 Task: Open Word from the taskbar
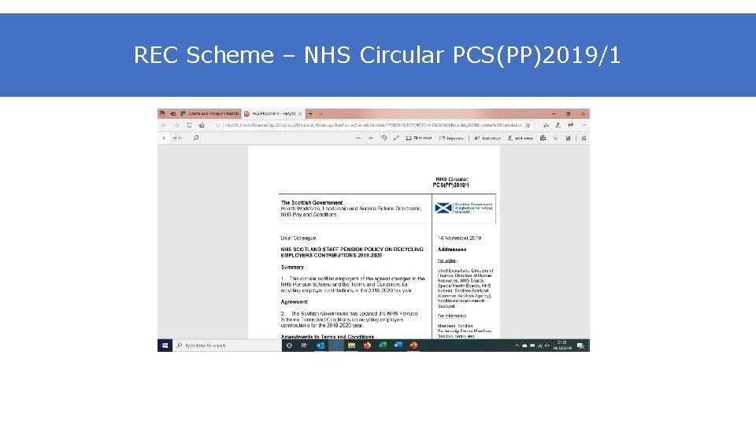(x=398, y=346)
